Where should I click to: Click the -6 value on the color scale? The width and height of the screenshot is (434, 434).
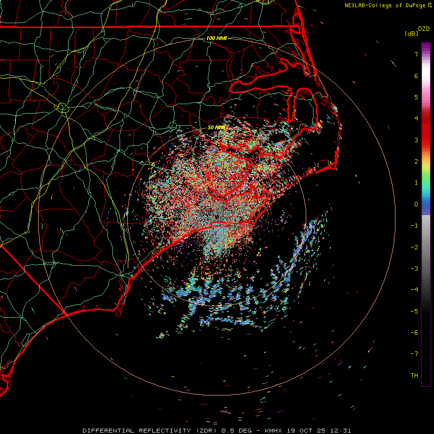(x=414, y=333)
